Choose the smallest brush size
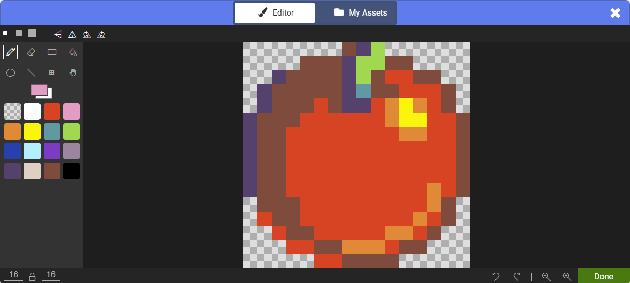 click(5, 33)
